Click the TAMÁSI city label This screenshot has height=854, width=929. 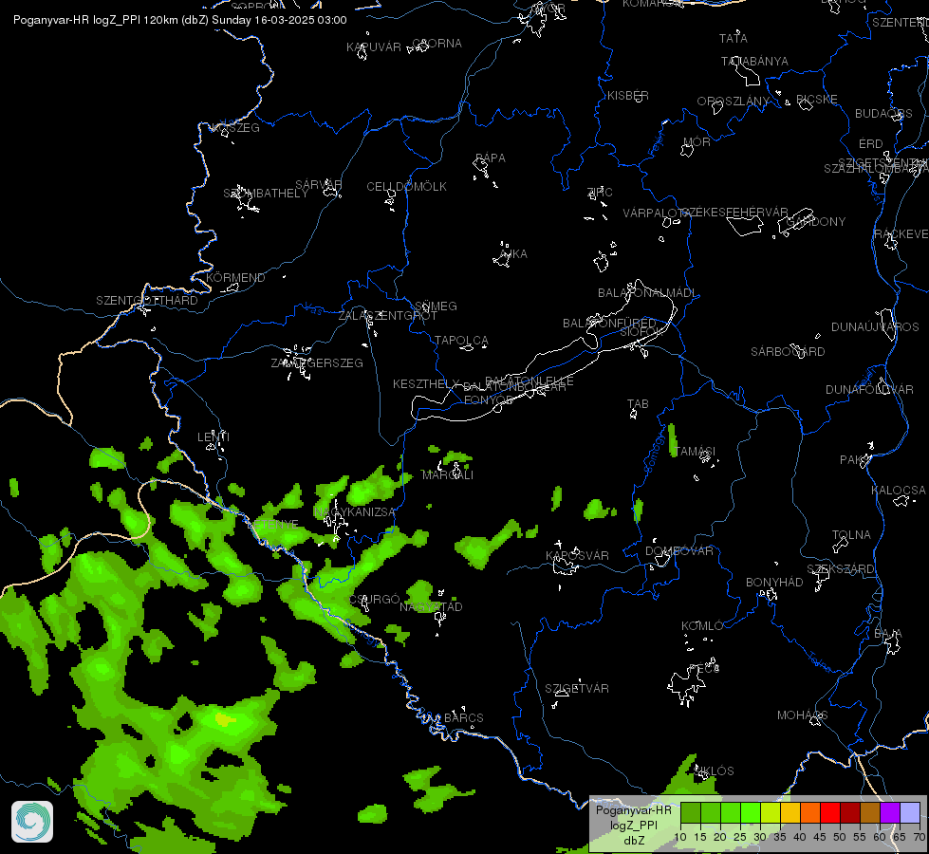(x=695, y=452)
